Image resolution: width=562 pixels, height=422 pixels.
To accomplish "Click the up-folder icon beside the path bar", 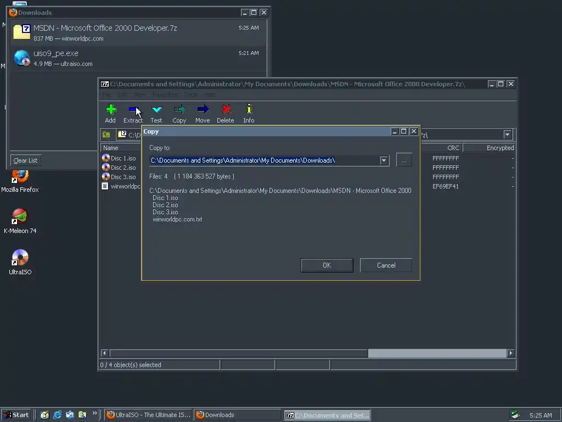I will coord(106,135).
